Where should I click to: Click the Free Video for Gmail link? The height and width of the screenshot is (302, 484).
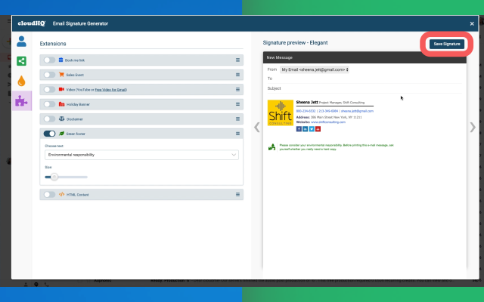[110, 90]
